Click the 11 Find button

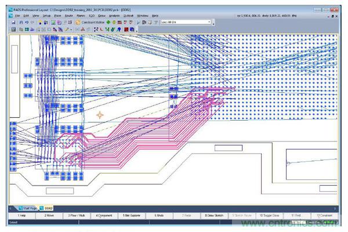[x=296, y=215]
